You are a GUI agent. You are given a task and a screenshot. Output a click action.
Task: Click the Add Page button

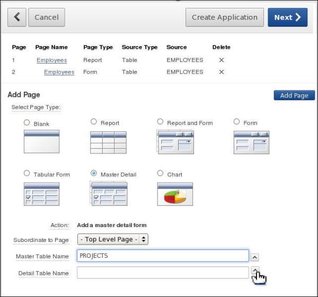pos(294,95)
